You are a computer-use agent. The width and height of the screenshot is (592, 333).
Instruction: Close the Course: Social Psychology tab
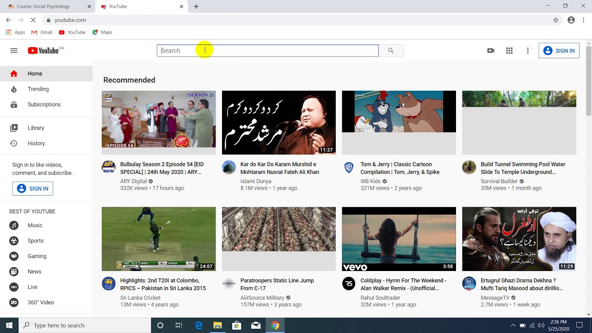tap(89, 6)
